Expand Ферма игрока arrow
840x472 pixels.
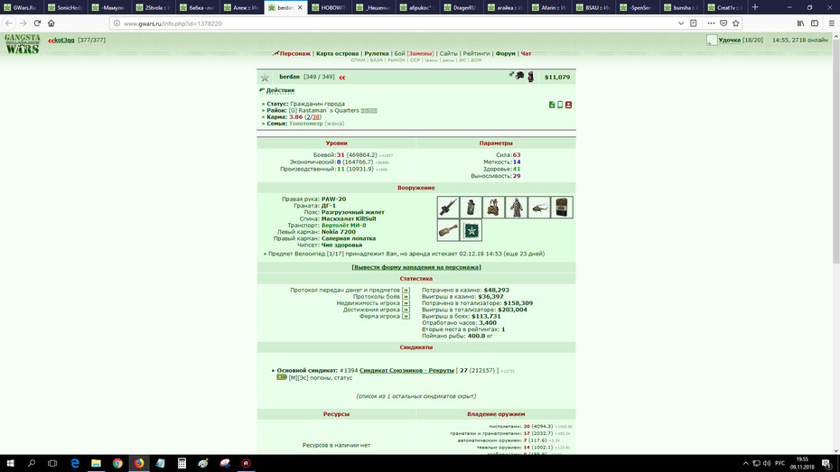tap(406, 316)
